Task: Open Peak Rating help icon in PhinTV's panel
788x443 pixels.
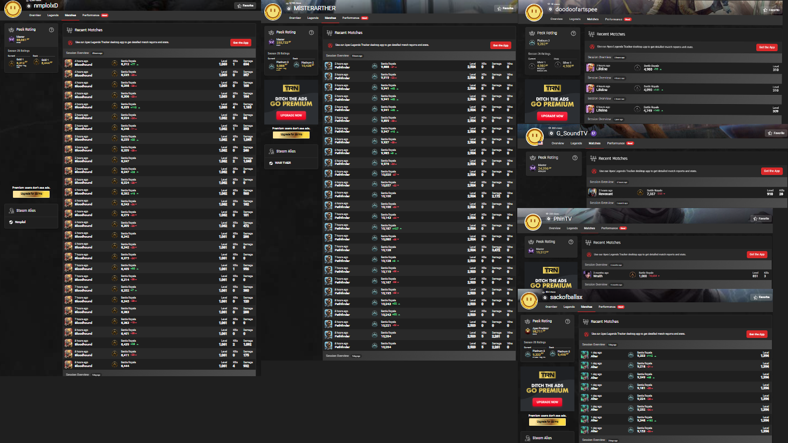Action: [x=571, y=242]
